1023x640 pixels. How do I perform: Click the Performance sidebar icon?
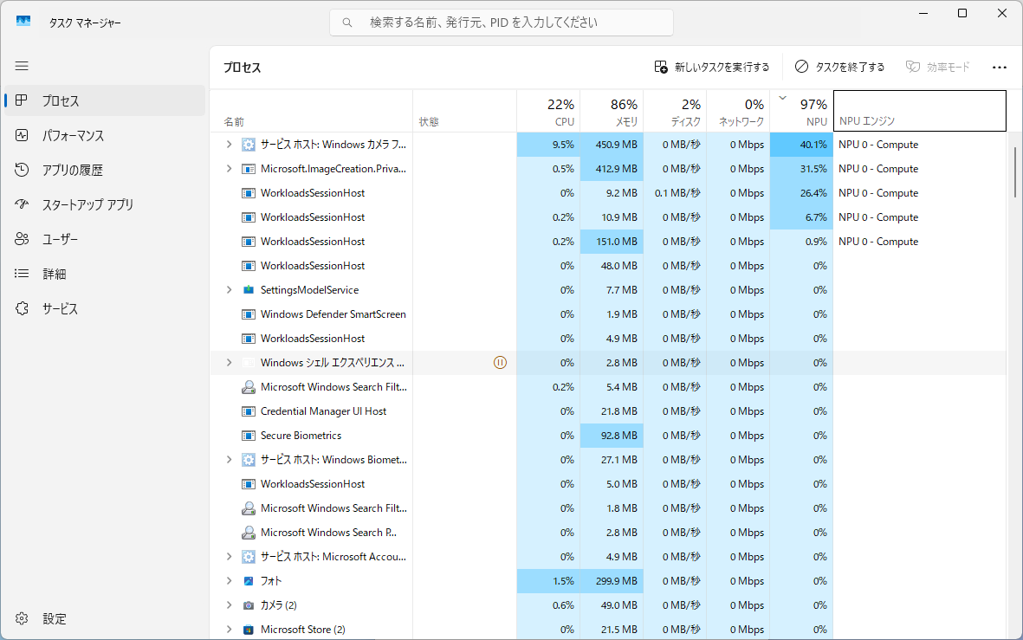(22, 135)
